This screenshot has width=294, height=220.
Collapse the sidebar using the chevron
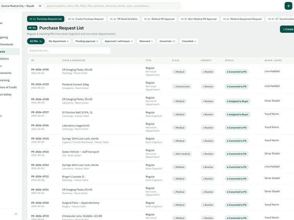click(16, 214)
